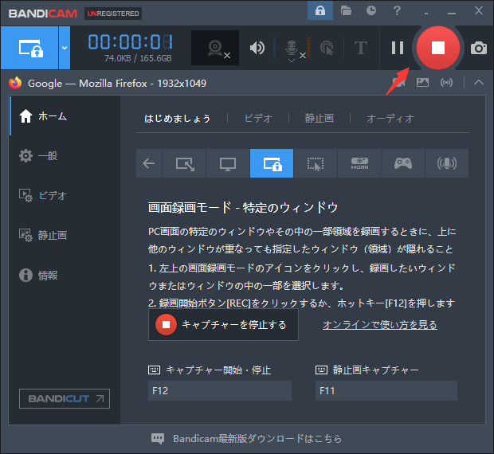
Task: Toggle the webcam overlay icon
Action: coord(215,48)
